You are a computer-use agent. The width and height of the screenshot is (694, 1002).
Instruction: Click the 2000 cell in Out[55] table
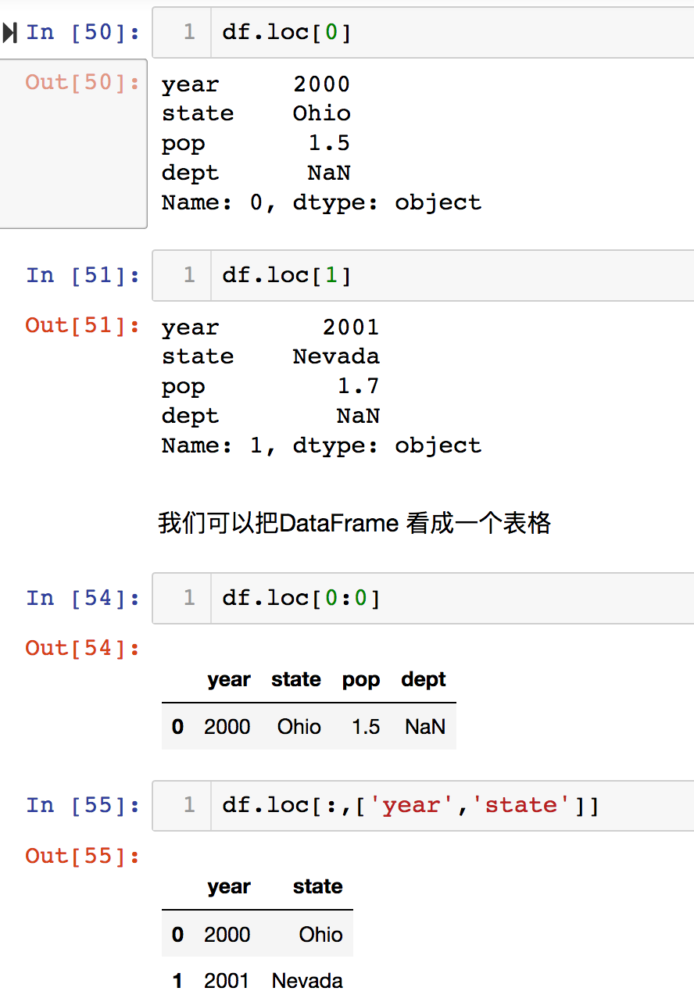tap(227, 935)
